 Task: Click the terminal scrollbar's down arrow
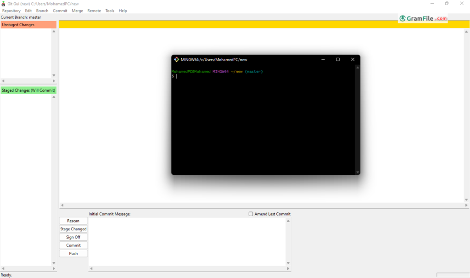[357, 171]
